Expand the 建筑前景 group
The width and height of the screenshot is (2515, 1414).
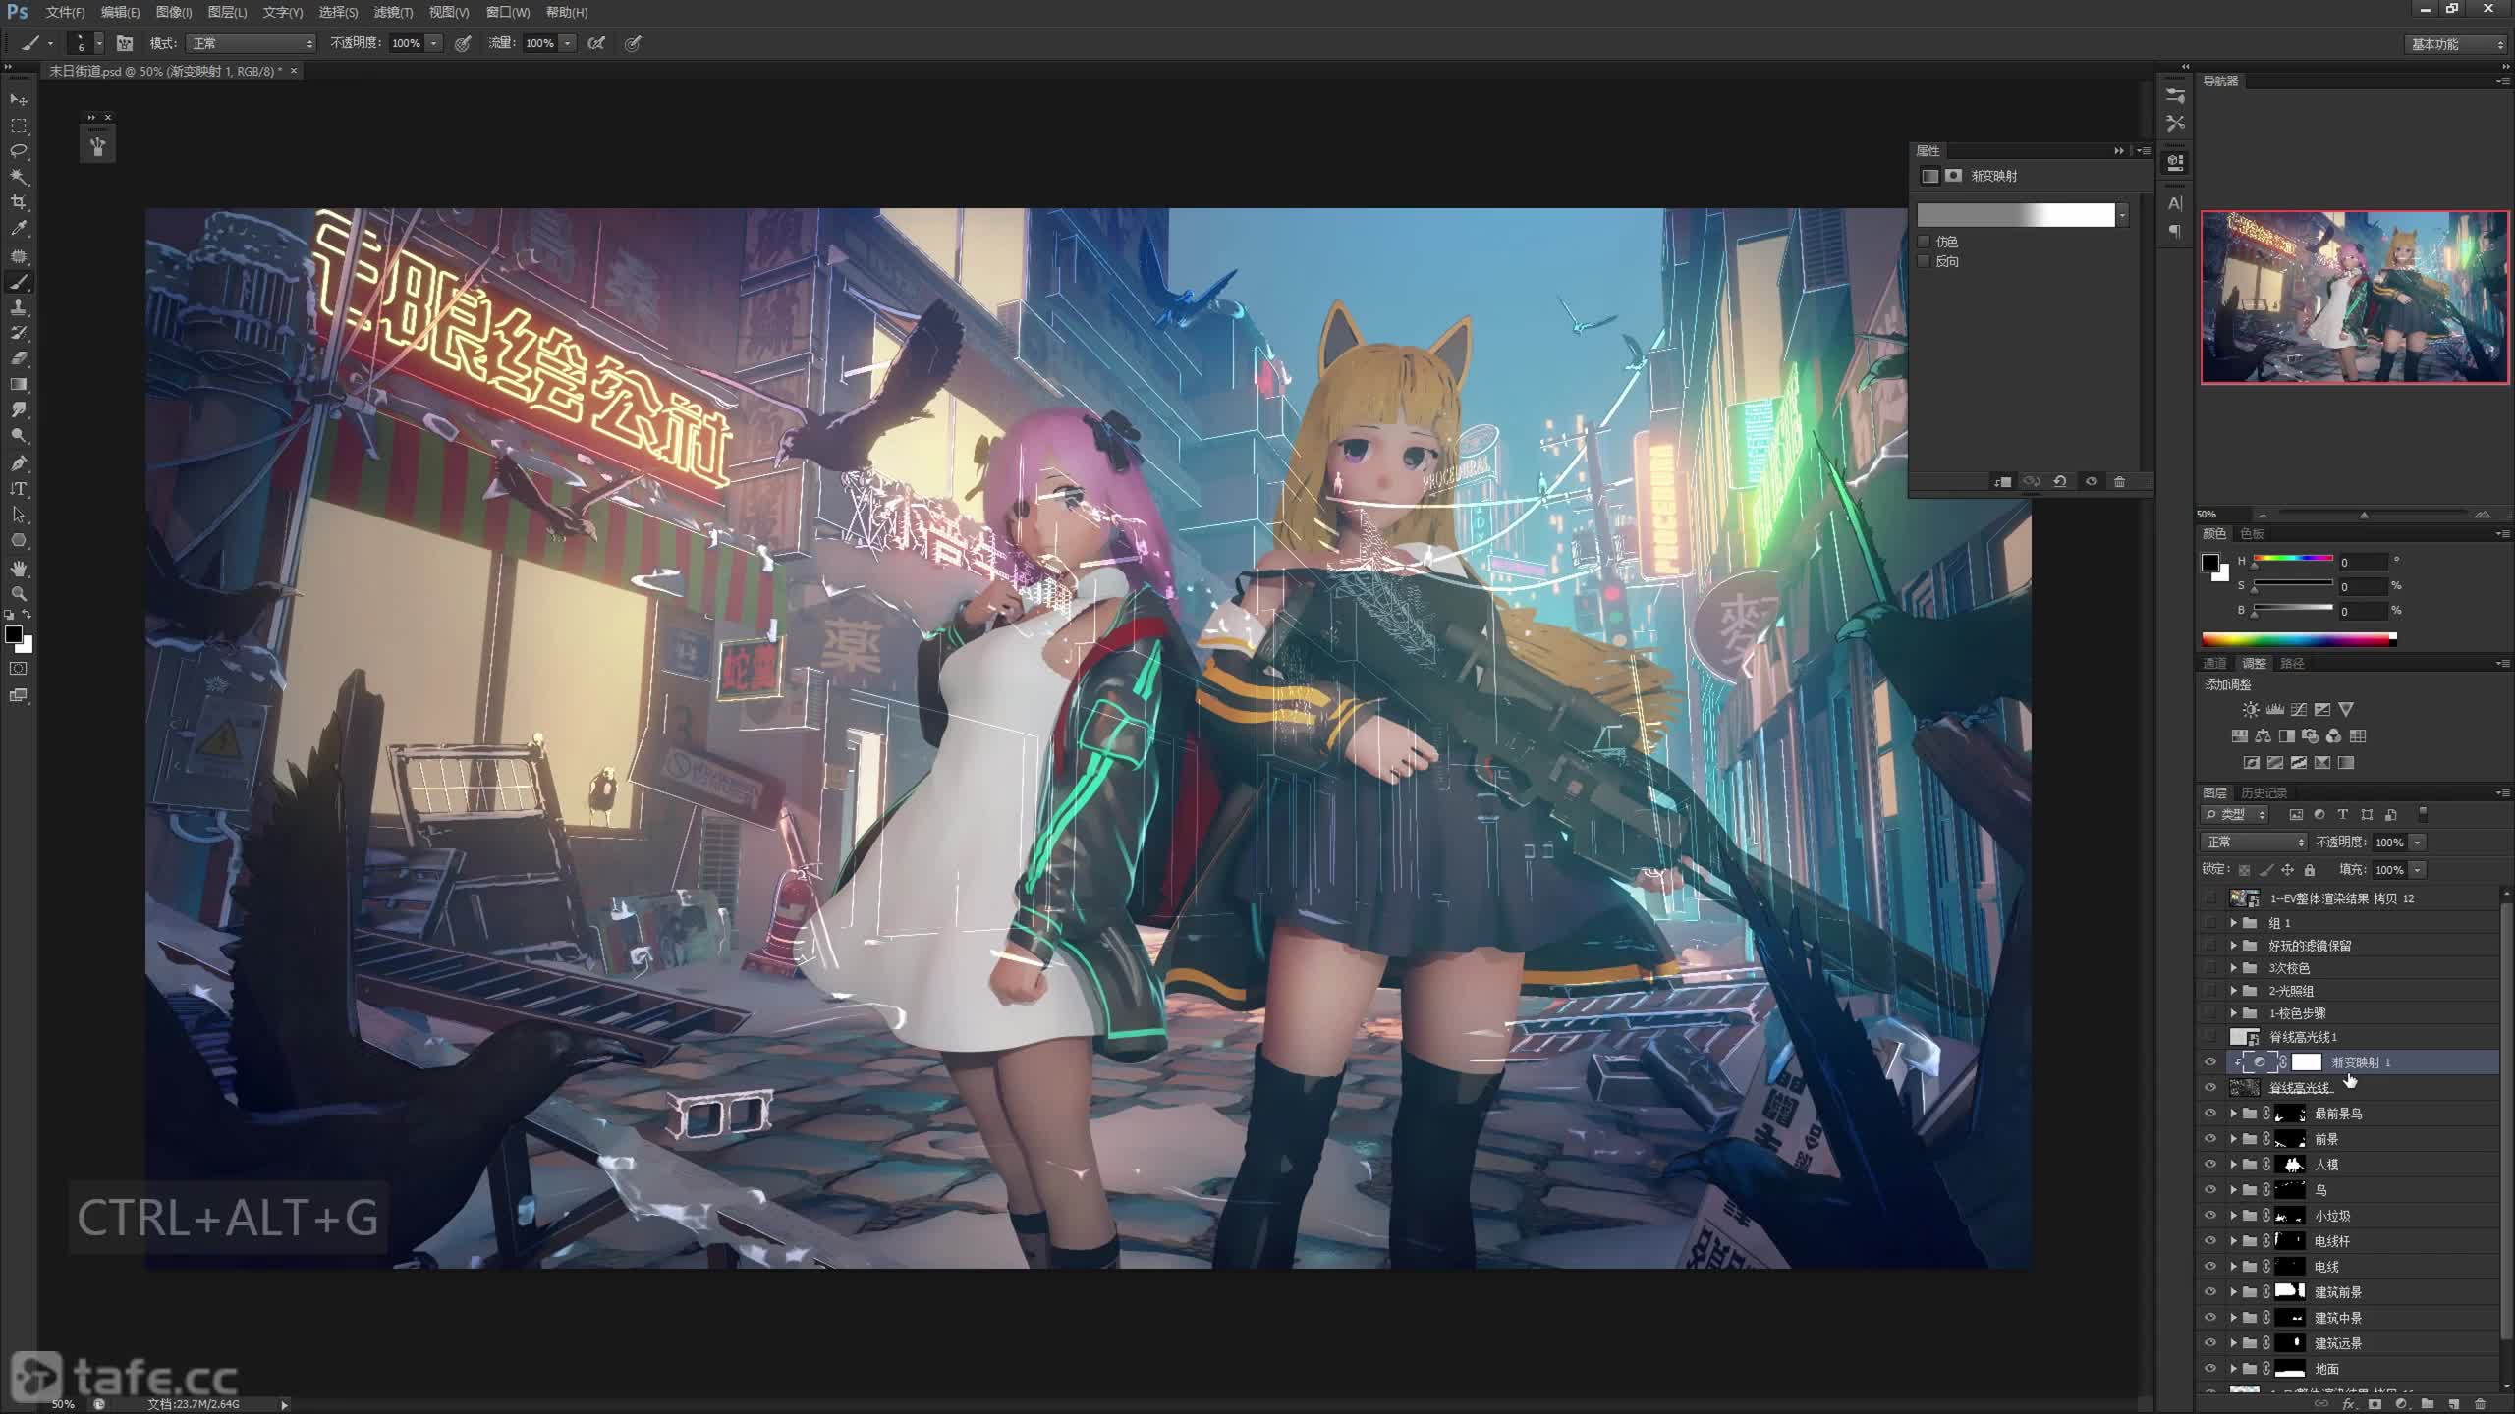pyautogui.click(x=2233, y=1292)
